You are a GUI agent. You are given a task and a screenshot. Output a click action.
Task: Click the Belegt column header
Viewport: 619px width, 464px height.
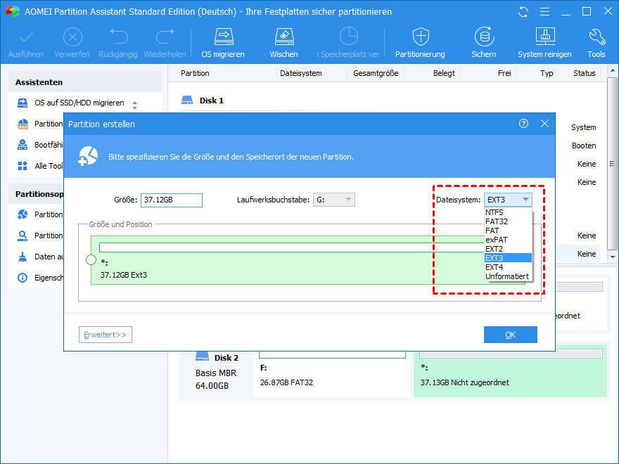[x=444, y=73]
